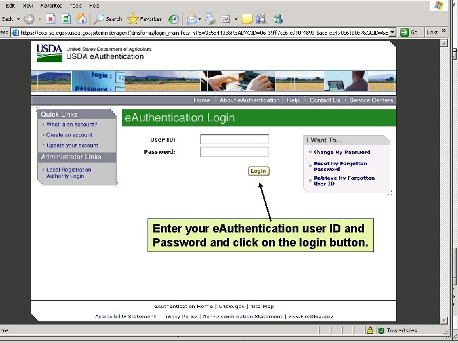Image resolution: width=458 pixels, height=343 pixels.
Task: Click the eAuthentication Home footer link
Action: pyautogui.click(x=183, y=307)
